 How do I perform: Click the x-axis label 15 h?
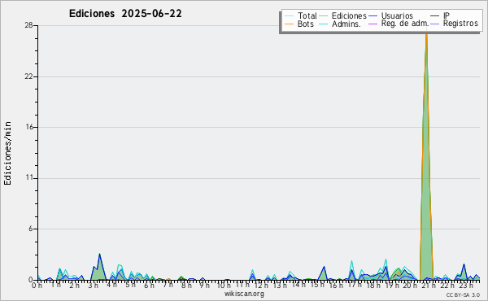(x=317, y=285)
